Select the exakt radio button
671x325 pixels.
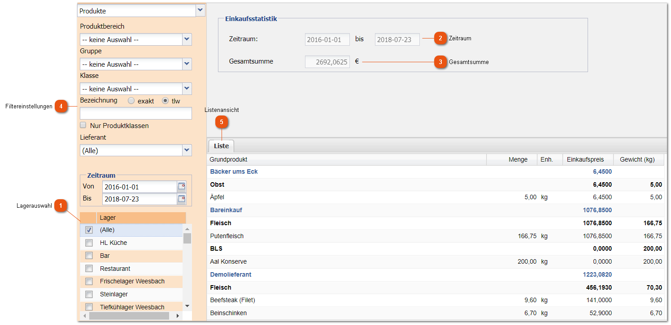(131, 101)
